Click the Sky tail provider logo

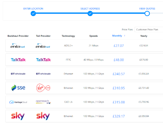point(43,116)
